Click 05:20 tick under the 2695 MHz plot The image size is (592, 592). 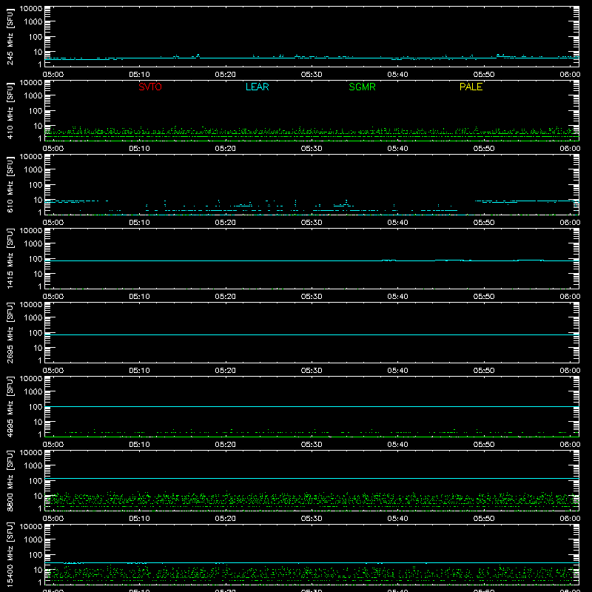pos(226,371)
